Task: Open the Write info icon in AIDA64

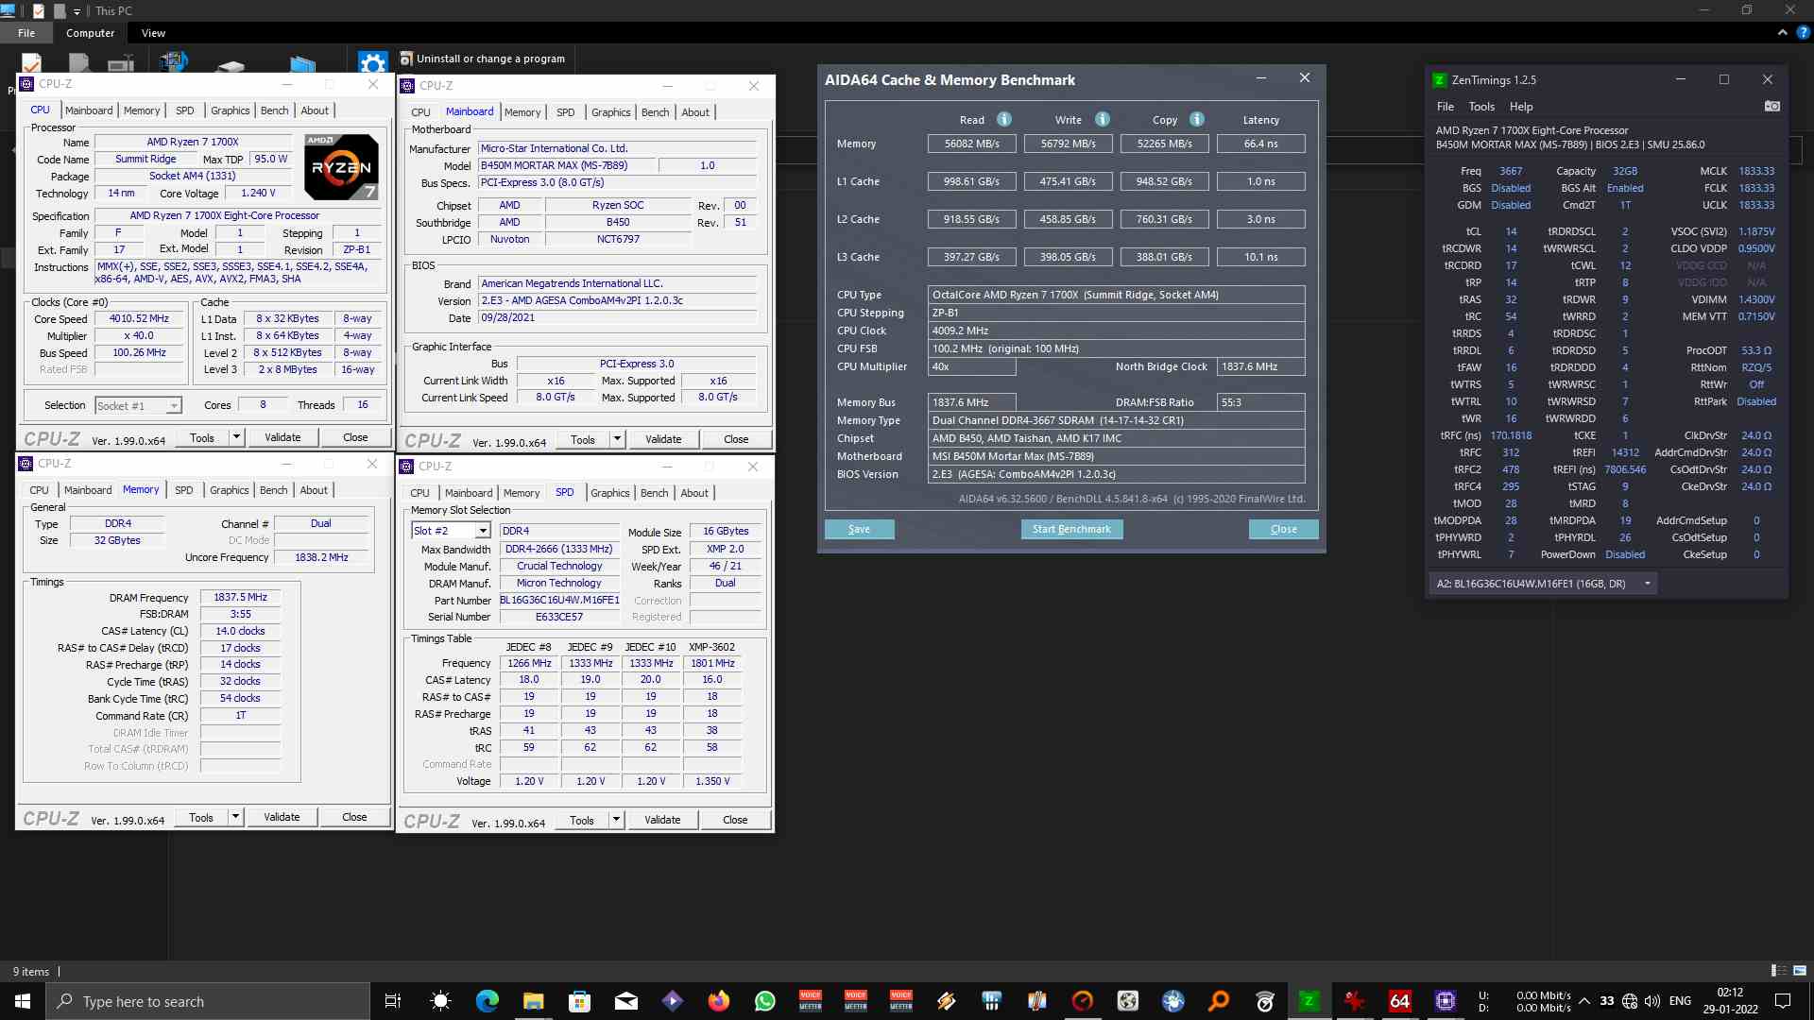Action: (x=1103, y=119)
